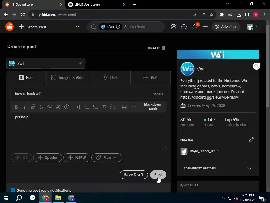Remove r/wii filter from search bar
270x203 pixels.
tap(118, 27)
